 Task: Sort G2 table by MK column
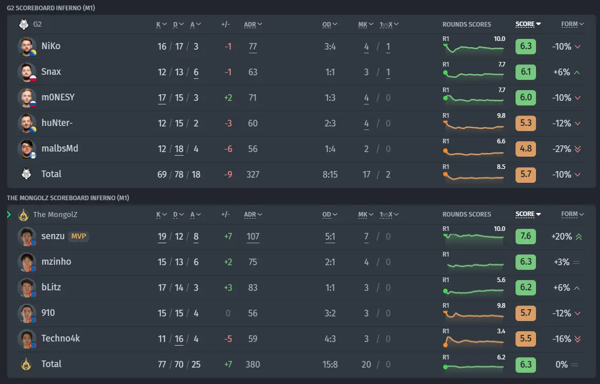pyautogui.click(x=366, y=25)
